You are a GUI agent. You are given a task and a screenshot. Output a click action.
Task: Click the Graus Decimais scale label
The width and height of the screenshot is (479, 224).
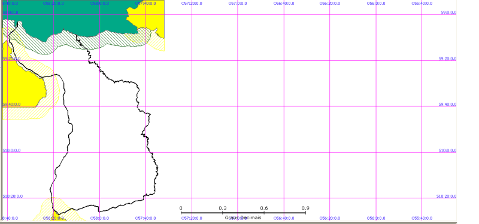click(243, 217)
